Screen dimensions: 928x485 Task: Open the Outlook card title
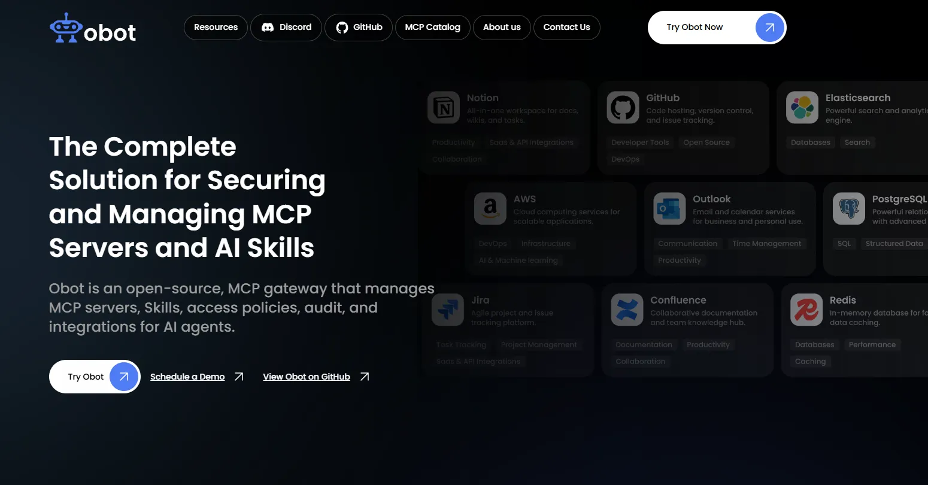tap(712, 199)
